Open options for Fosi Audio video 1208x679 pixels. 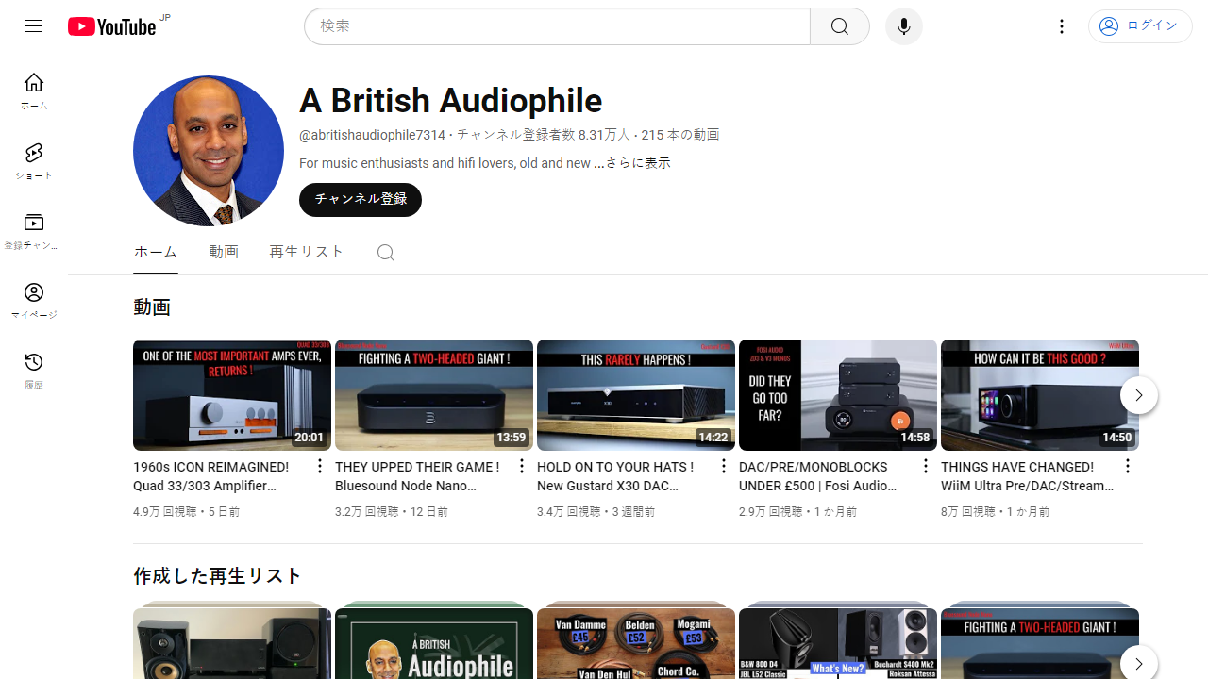(x=926, y=467)
